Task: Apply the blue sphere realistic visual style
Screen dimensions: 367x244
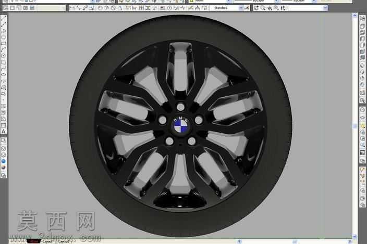Action: click(x=3, y=161)
